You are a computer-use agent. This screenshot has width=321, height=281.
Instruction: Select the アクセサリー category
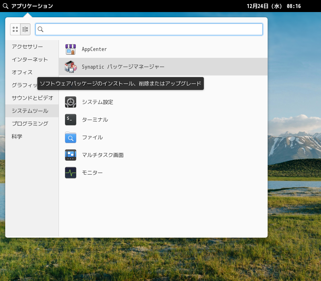coord(27,47)
